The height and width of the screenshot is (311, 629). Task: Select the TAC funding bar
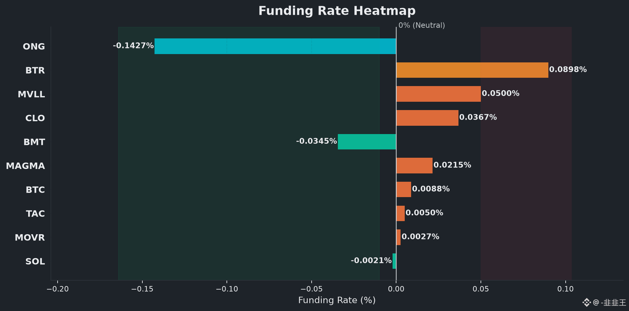[x=401, y=213]
